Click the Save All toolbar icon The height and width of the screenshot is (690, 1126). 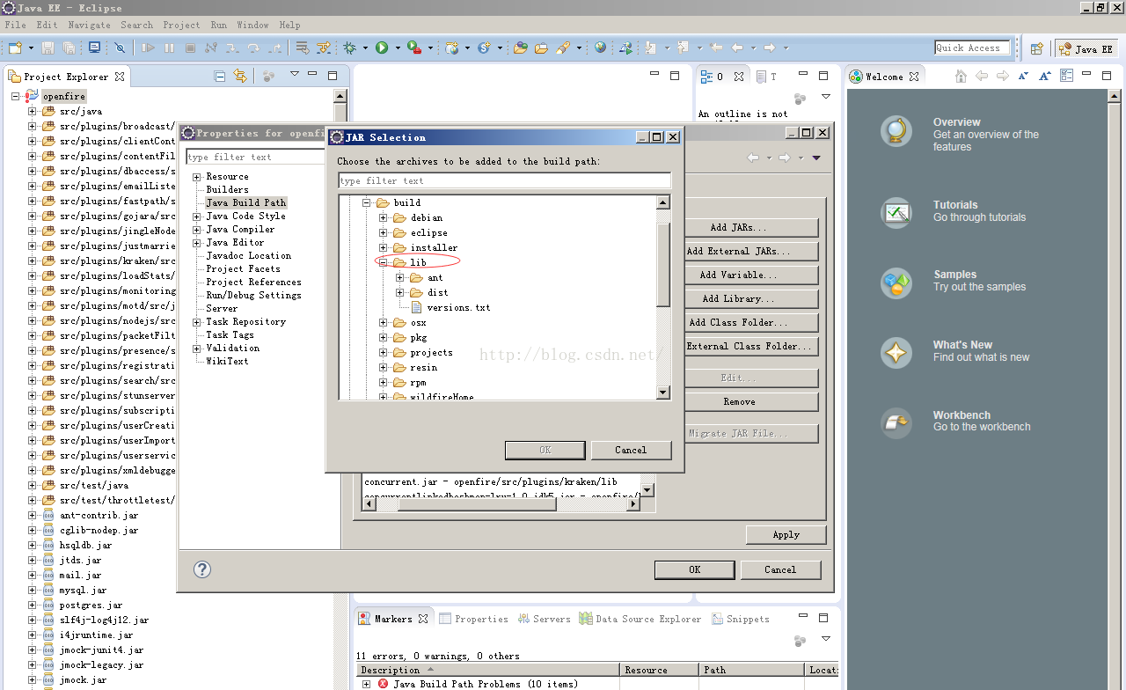(68, 48)
